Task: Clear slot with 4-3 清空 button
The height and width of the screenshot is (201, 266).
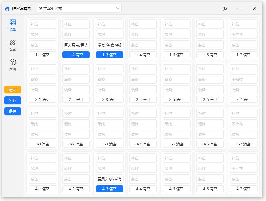Action: tap(110, 189)
